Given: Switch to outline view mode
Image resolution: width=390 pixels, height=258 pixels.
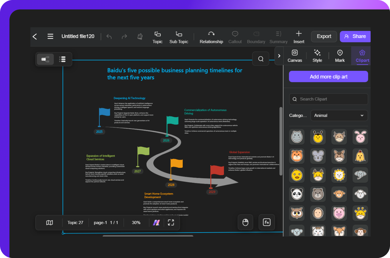Looking at the screenshot, I should coord(62,59).
